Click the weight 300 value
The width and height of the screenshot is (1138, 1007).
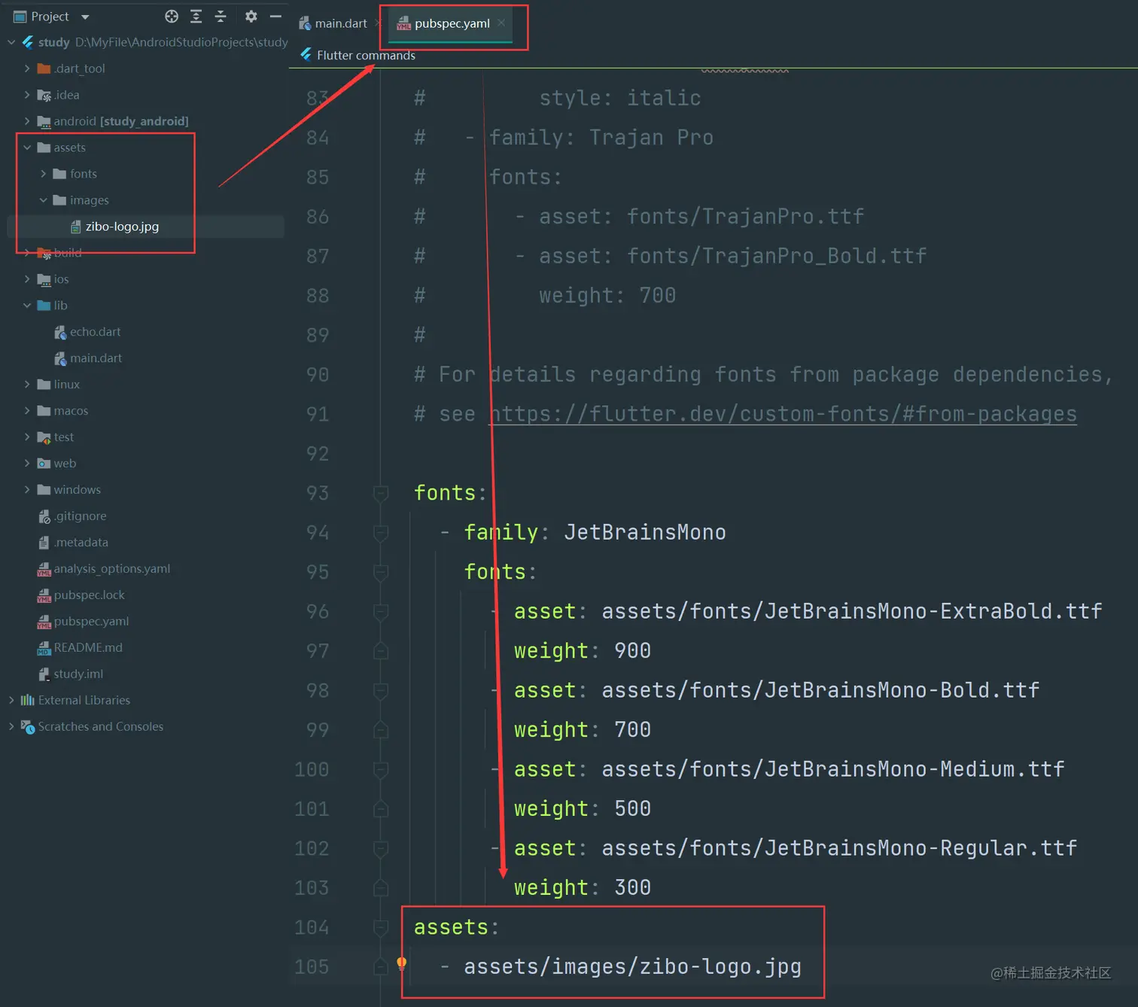pos(632,887)
